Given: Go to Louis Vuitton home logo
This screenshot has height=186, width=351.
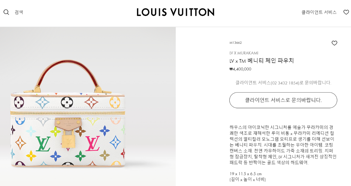Looking at the screenshot, I should click(x=175, y=12).
